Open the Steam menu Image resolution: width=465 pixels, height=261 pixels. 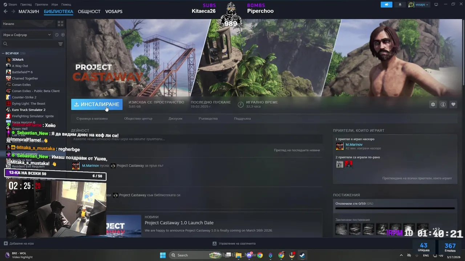click(x=10, y=4)
